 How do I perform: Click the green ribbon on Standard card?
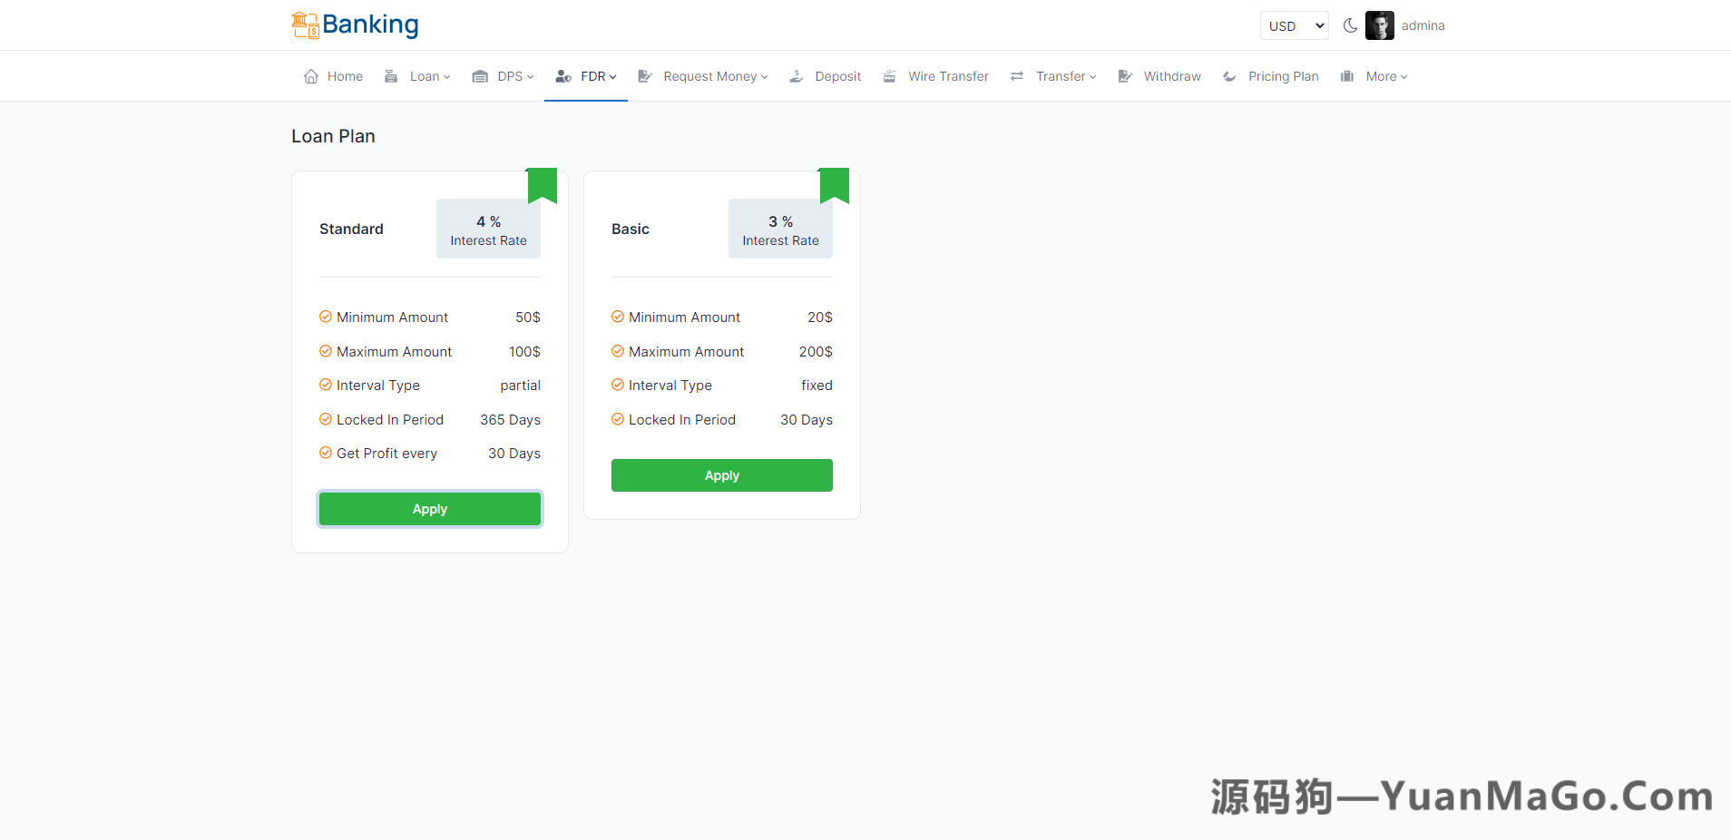click(543, 184)
